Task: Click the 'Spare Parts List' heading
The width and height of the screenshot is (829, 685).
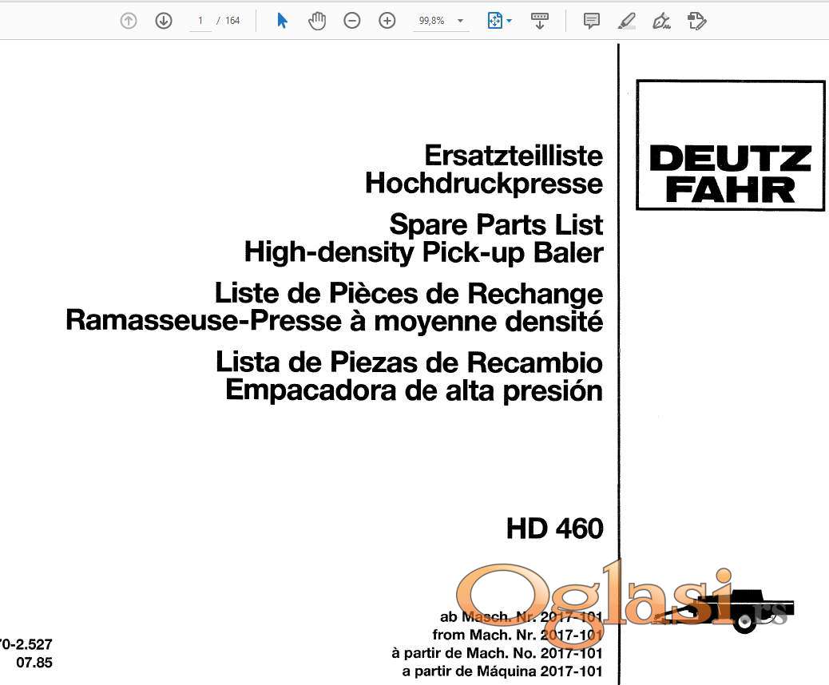Action: click(497, 224)
